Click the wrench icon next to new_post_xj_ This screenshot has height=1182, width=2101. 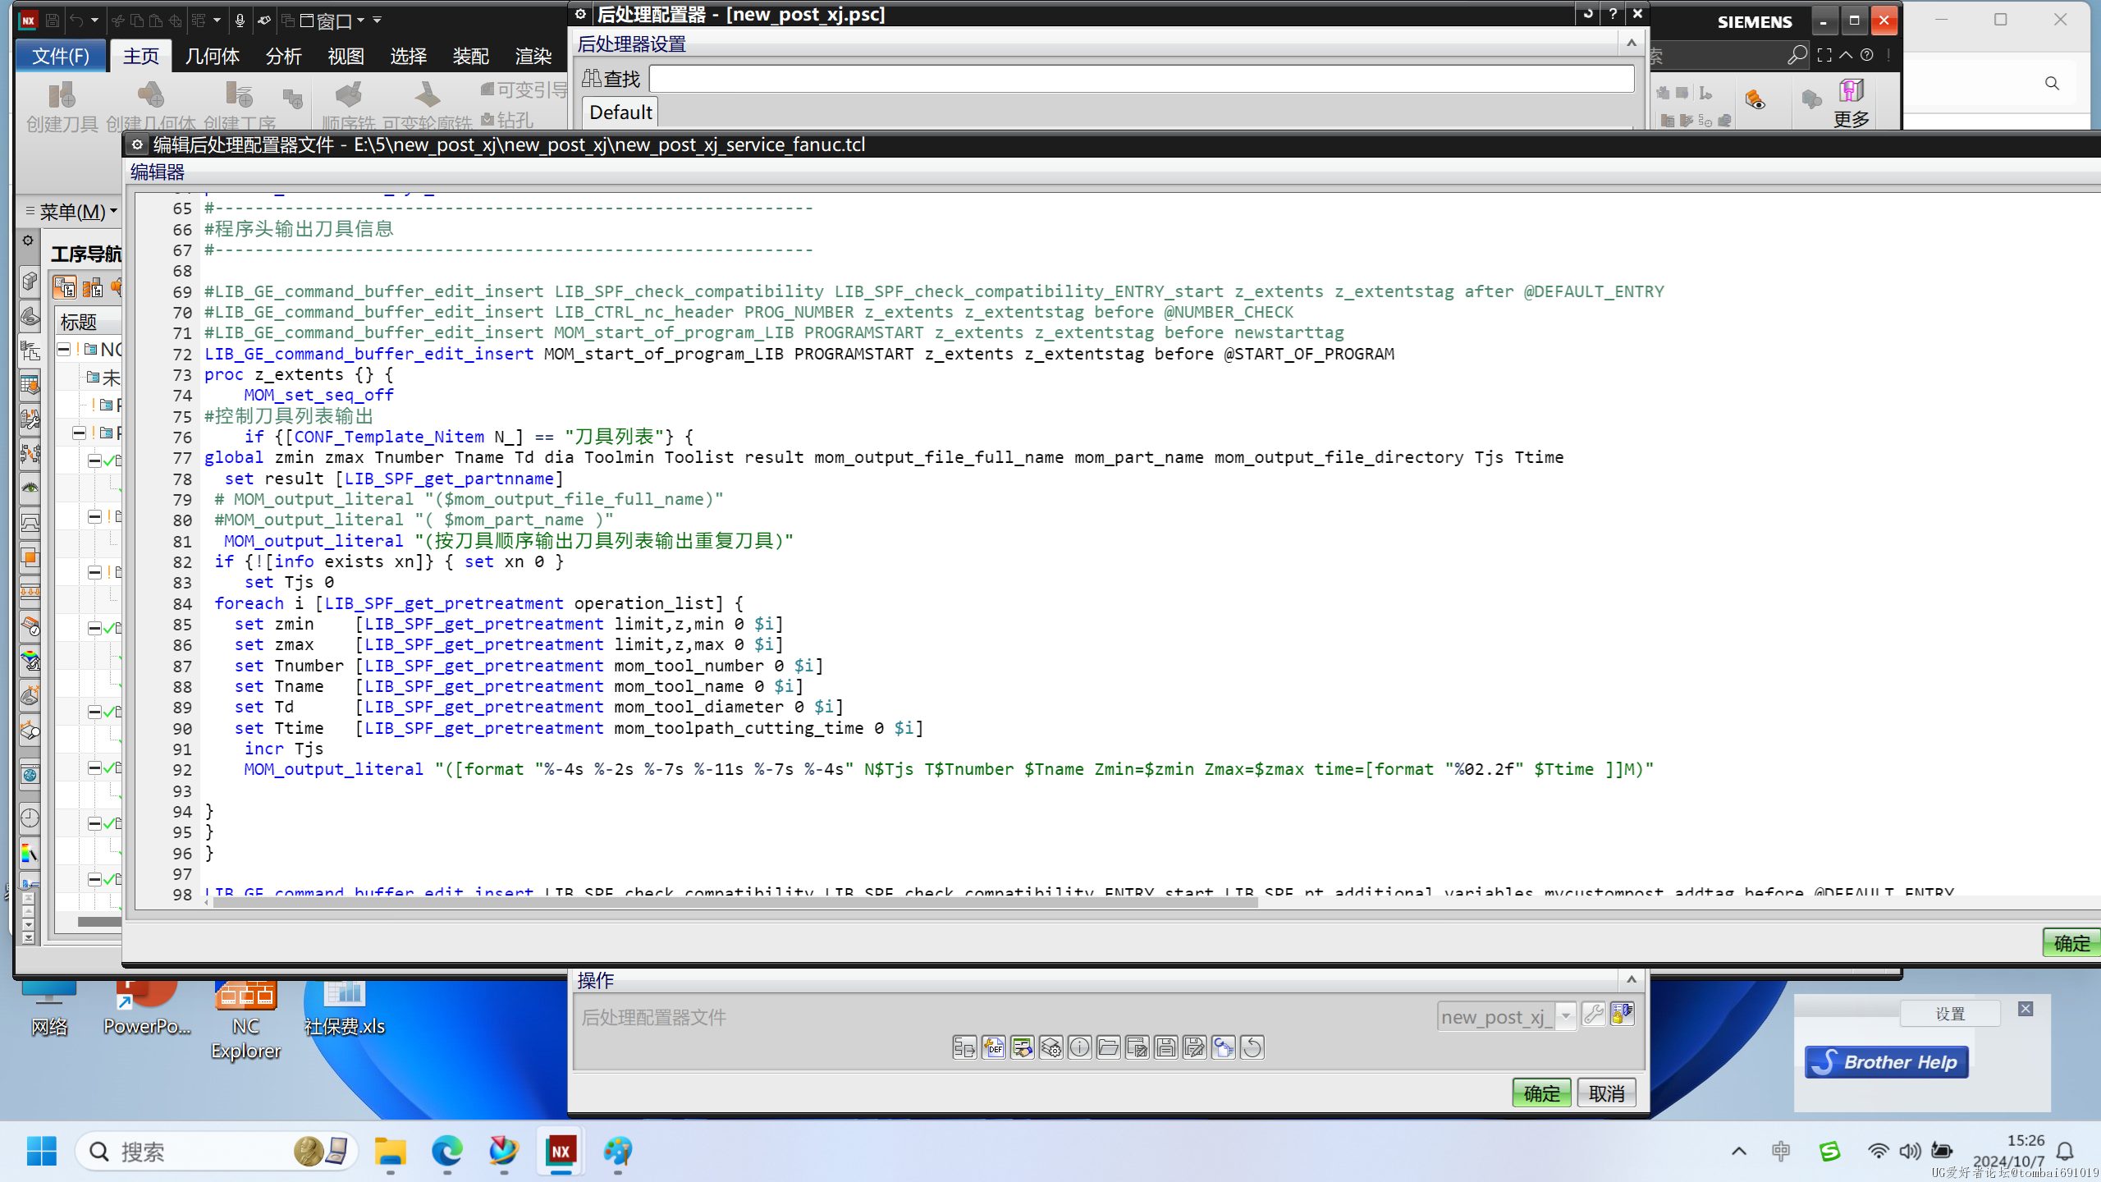point(1594,1015)
